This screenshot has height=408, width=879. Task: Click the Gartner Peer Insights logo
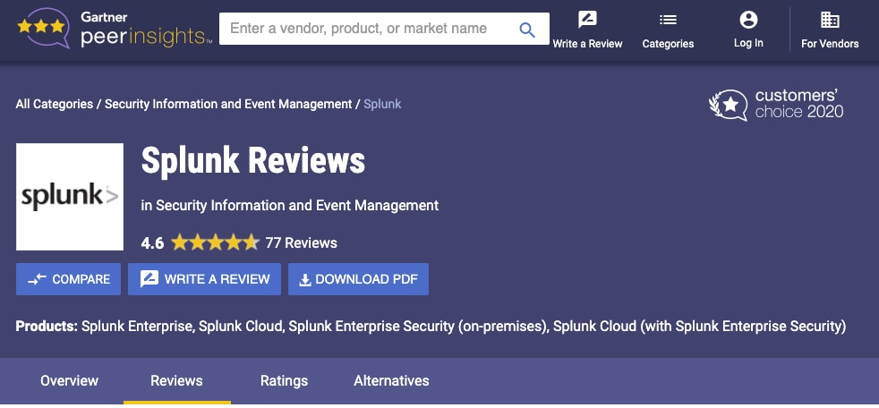pyautogui.click(x=115, y=28)
